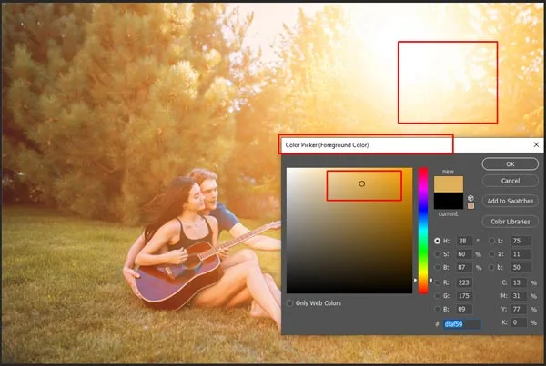Viewport: 546px width, 366px height.
Task: Click the small web-safe color swatch below the cube
Action: (470, 206)
